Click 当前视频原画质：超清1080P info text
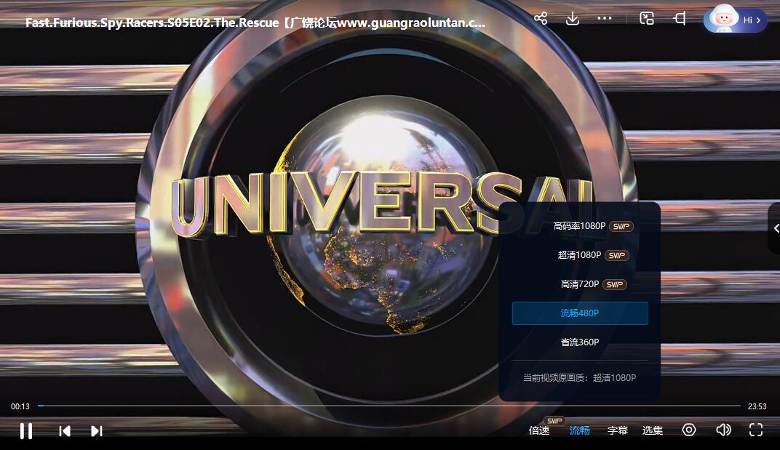Viewport: 780px width, 450px height. point(579,378)
